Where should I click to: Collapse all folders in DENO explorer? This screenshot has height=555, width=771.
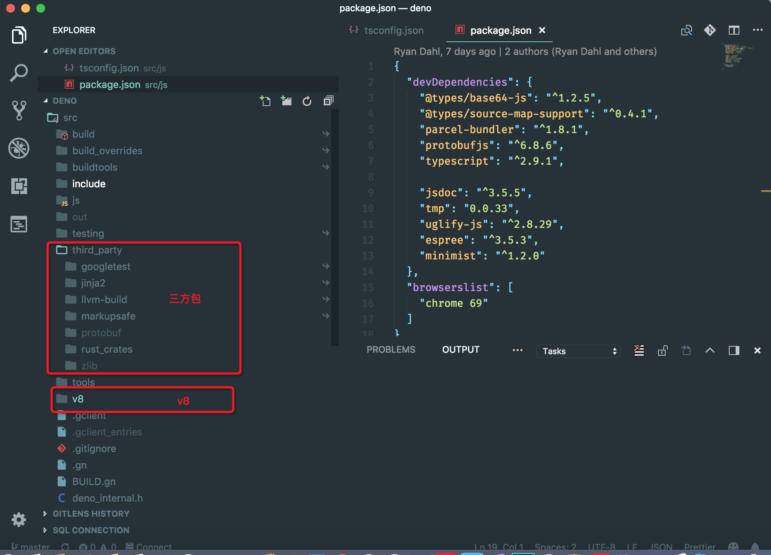(328, 101)
